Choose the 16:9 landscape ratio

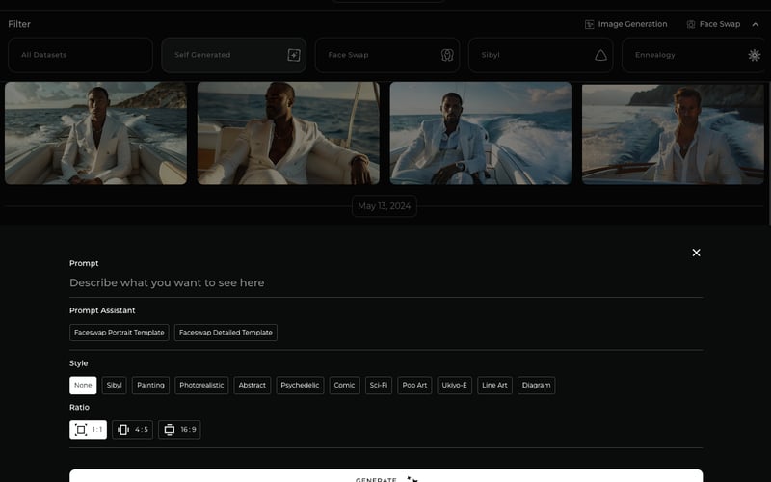point(179,430)
